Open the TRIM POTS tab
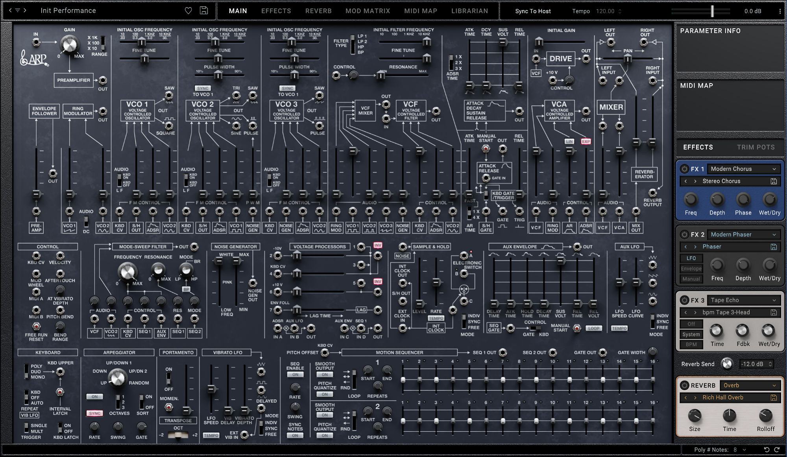This screenshot has height=457, width=787. (x=756, y=147)
